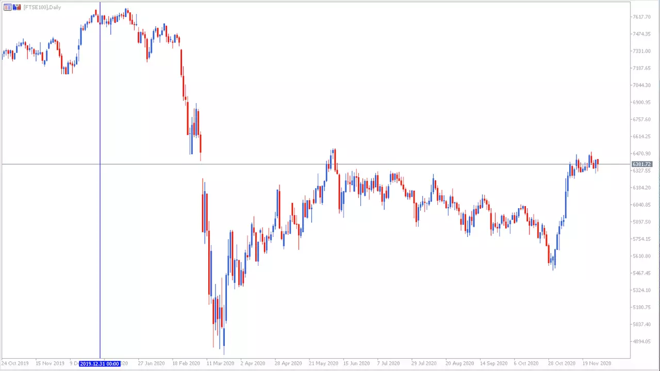660x371 pixels.
Task: Click the 7617.70 price axis label
Action: click(641, 17)
